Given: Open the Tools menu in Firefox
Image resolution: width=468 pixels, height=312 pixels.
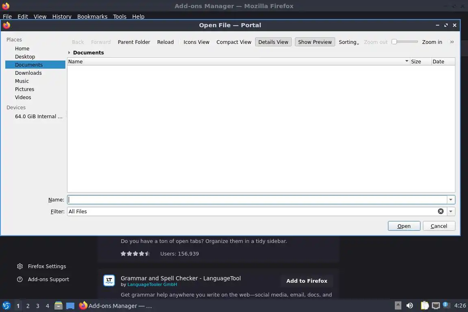Looking at the screenshot, I should [120, 17].
